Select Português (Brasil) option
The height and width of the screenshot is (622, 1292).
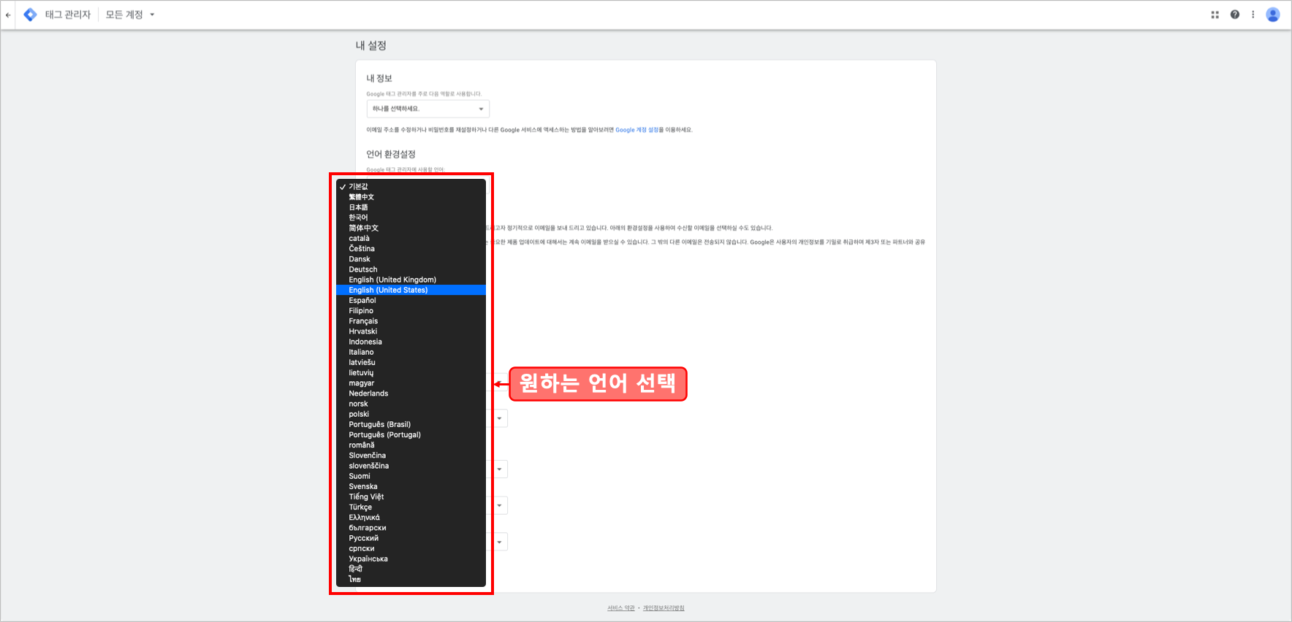(x=411, y=424)
